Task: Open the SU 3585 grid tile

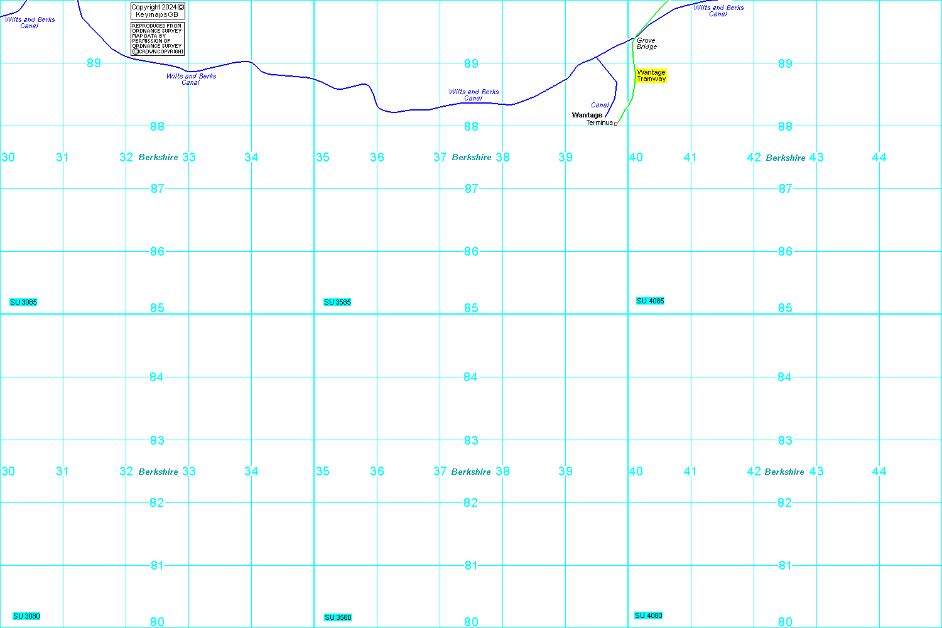Action: [x=337, y=302]
